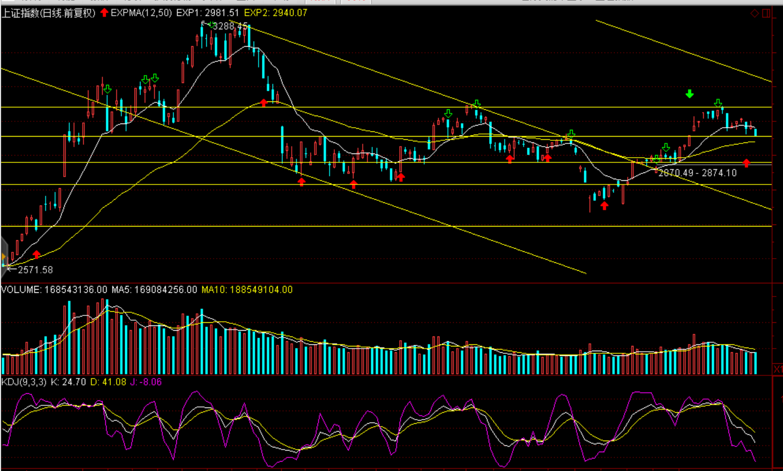Click the X1 marker on volume panel

click(777, 370)
